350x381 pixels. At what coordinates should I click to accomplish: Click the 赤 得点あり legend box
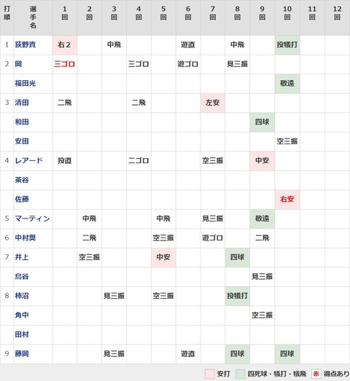[316, 374]
